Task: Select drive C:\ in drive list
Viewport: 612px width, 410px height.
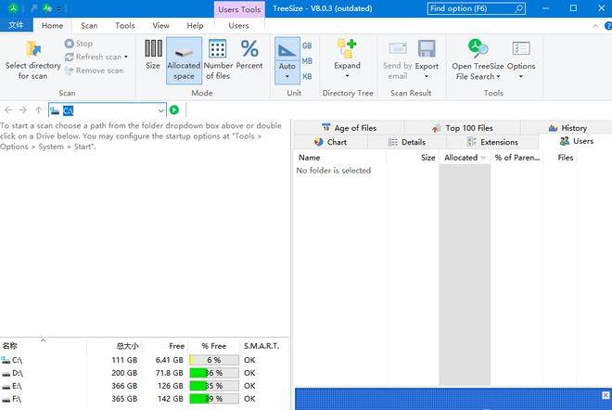Action: [x=145, y=360]
